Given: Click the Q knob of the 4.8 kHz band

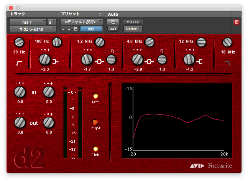Looking at the screenshot, I should (x=162, y=59).
